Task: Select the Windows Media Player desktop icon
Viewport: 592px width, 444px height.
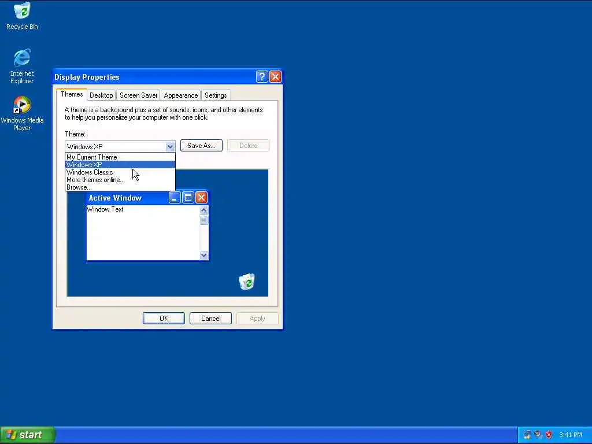Action: coord(22,113)
